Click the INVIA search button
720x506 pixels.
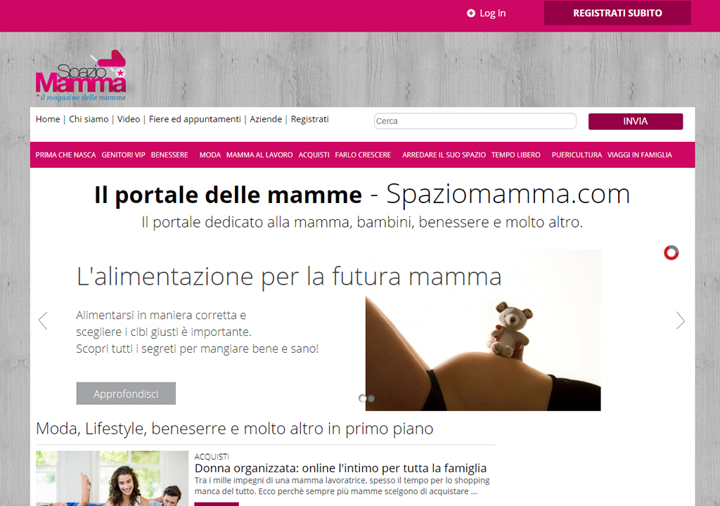[636, 121]
